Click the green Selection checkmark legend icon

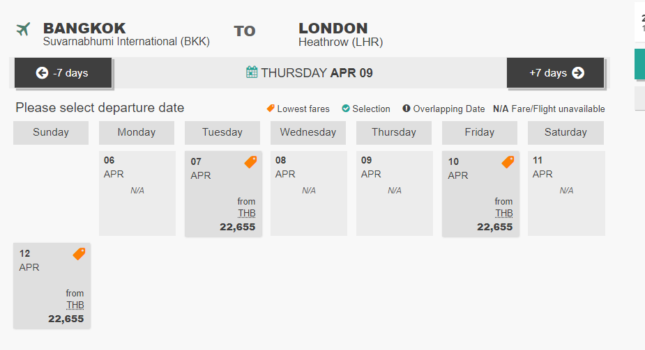point(346,109)
